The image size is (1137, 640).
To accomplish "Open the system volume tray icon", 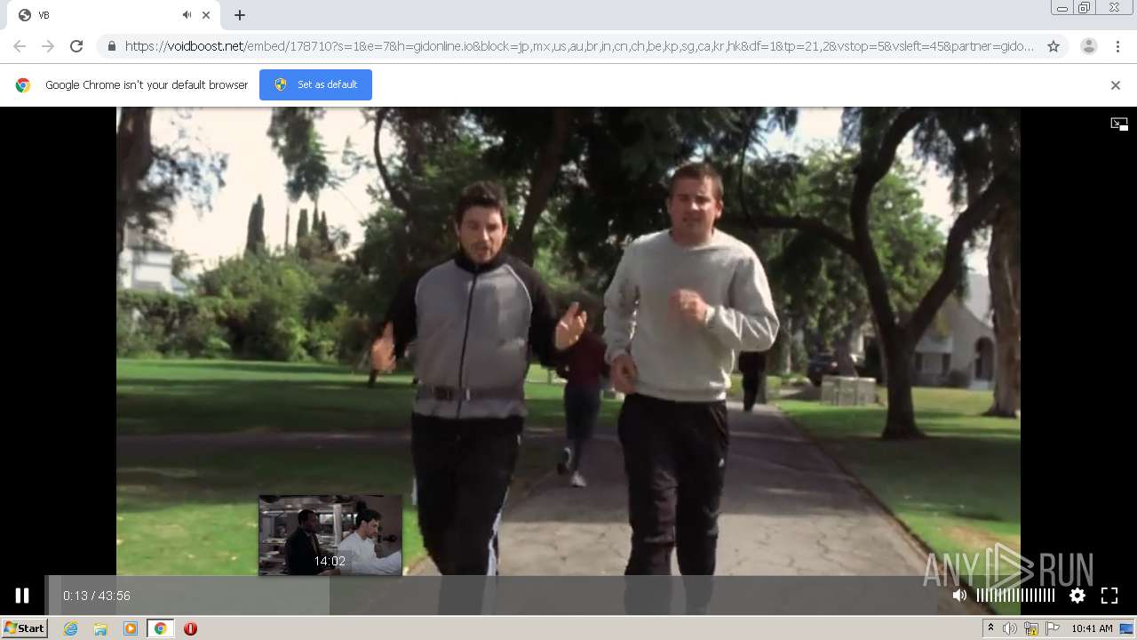I will pyautogui.click(x=1010, y=628).
